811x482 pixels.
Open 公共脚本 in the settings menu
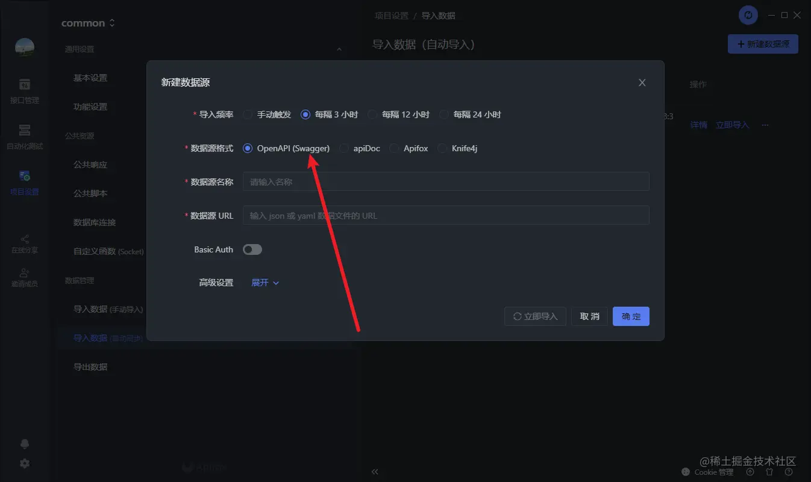pos(90,193)
